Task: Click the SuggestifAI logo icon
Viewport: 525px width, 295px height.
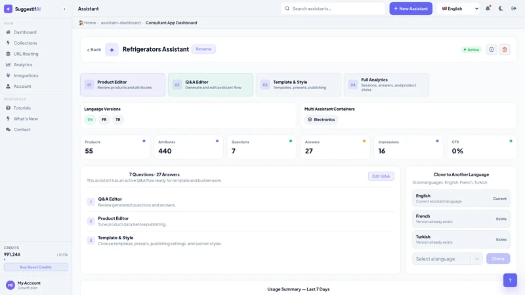Action: pos(8,9)
